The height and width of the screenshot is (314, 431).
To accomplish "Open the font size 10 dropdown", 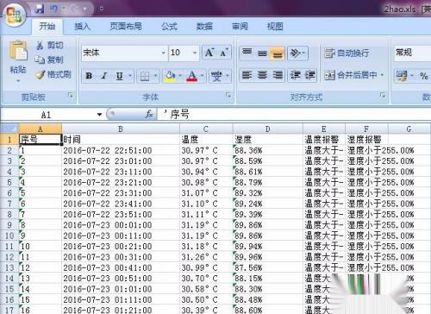I will [x=195, y=53].
